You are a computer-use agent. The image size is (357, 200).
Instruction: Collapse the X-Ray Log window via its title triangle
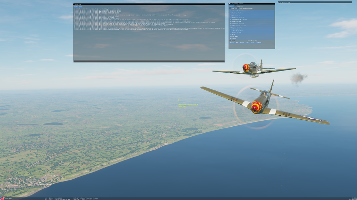(x=74, y=4)
